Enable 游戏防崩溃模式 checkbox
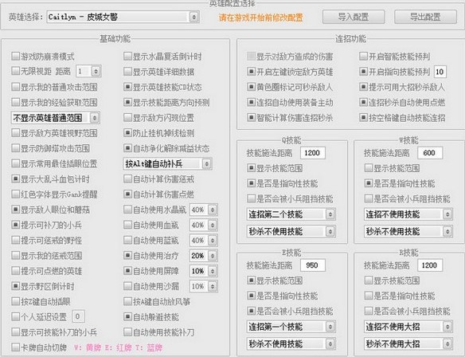Image resolution: width=465 pixels, height=357 pixels. 15,56
